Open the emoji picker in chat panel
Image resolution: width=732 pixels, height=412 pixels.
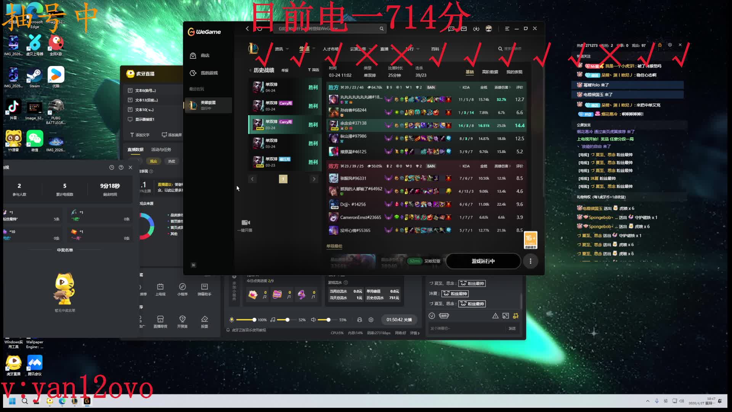[x=432, y=316]
